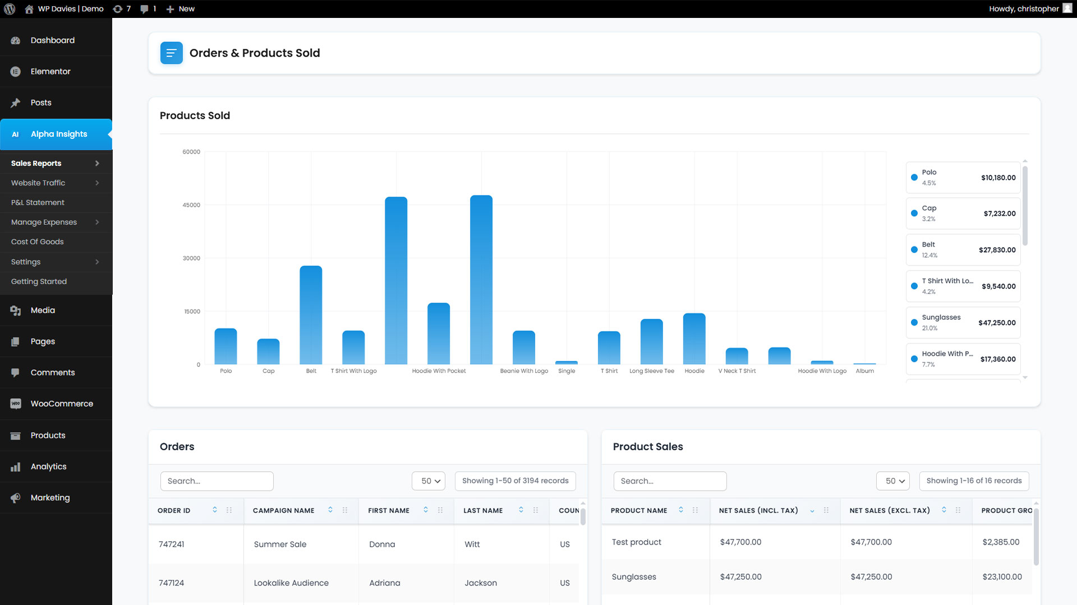Click the Marketing megaphone icon
This screenshot has width=1077, height=605.
16,498
